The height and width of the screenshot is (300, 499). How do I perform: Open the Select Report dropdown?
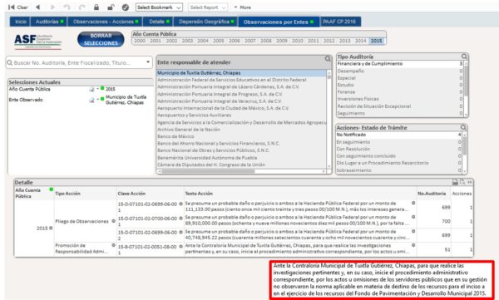pyautogui.click(x=208, y=7)
